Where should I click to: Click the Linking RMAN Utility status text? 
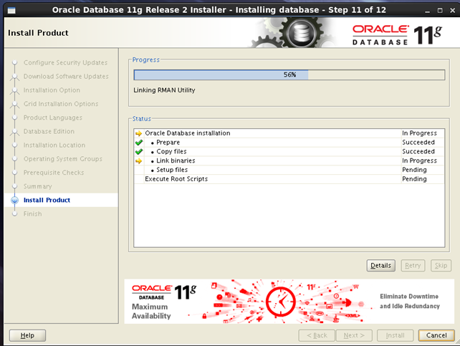pos(164,90)
